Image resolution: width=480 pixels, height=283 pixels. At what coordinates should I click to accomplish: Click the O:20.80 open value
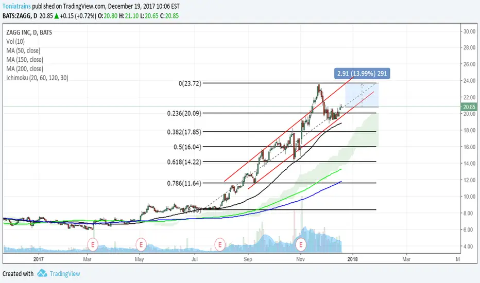pyautogui.click(x=108, y=16)
